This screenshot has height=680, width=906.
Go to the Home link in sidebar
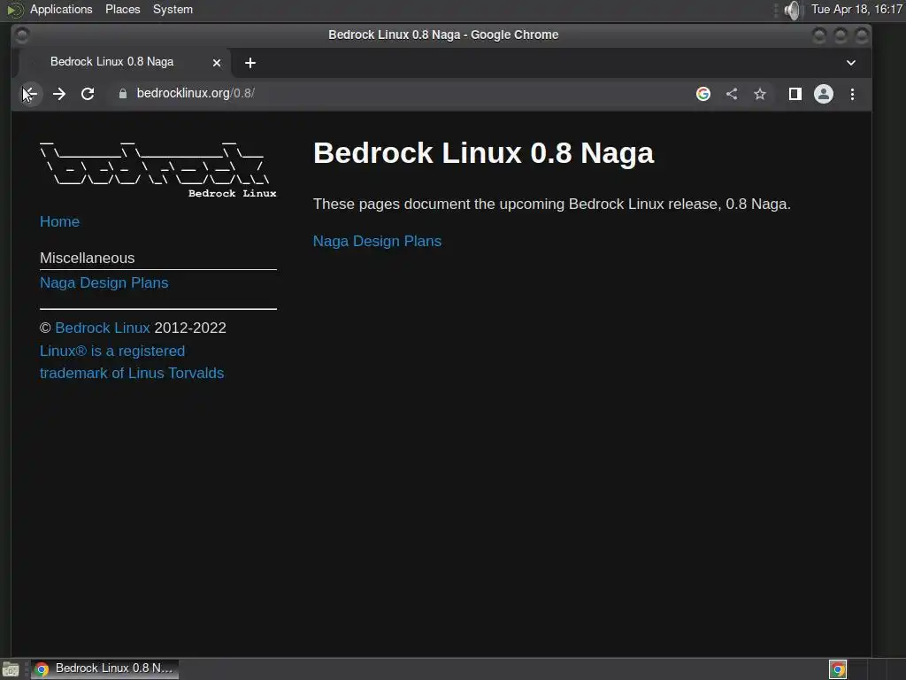coord(59,221)
